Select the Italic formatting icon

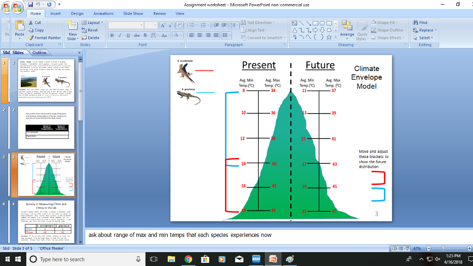click(119, 35)
